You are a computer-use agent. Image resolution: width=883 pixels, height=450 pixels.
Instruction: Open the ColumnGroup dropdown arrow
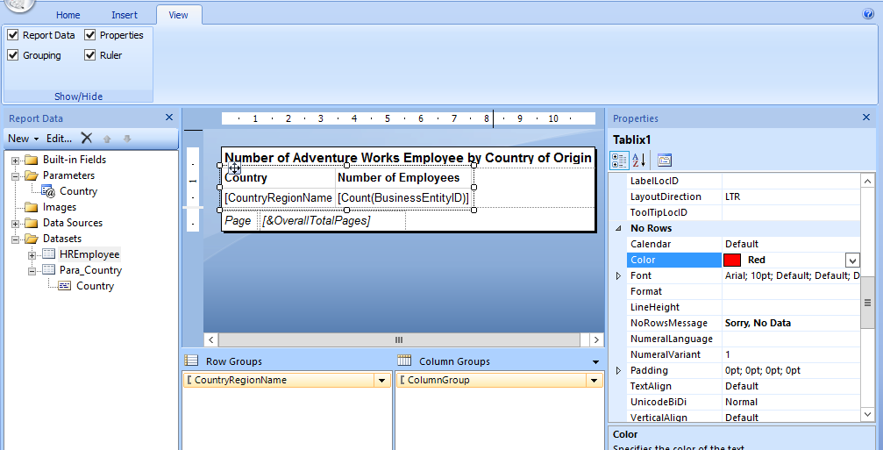595,381
